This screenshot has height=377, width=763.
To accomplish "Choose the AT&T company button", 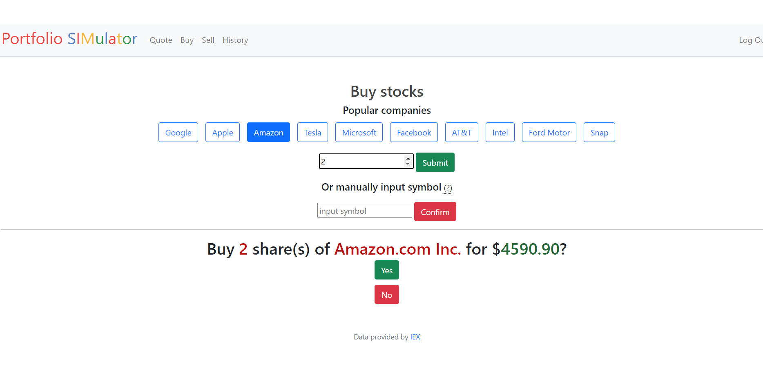I will coord(462,133).
